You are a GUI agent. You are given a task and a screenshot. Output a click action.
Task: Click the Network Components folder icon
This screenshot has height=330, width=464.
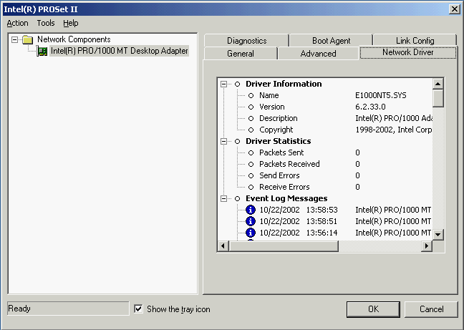(x=27, y=39)
